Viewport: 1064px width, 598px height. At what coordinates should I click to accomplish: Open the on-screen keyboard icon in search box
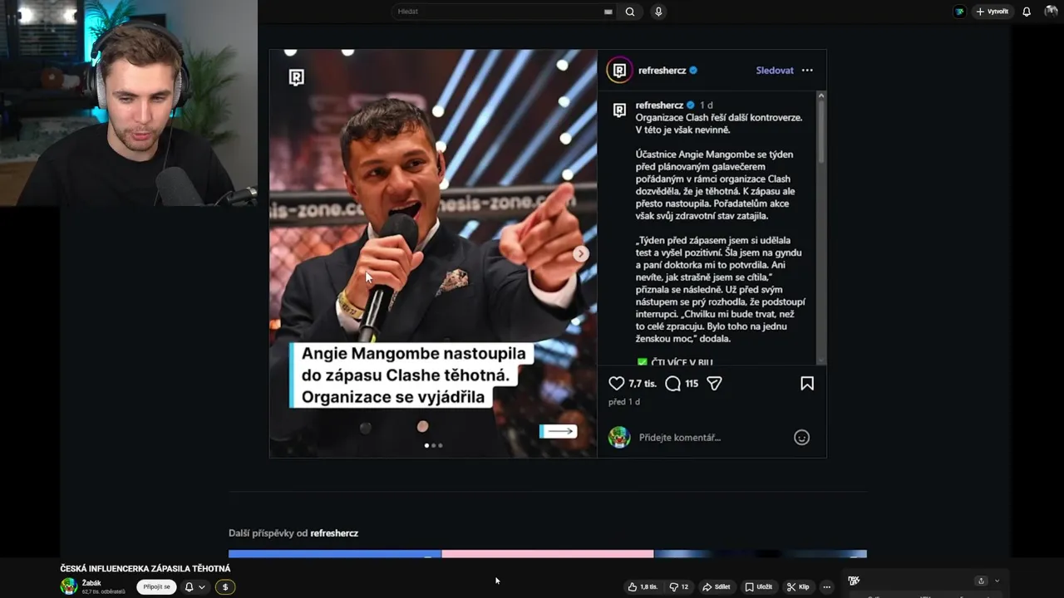(x=608, y=12)
